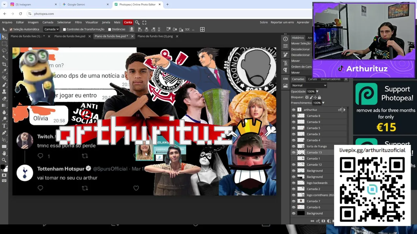Click the red Conta button
The height and width of the screenshot is (234, 417).
point(128,22)
